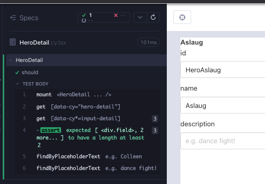Click the selector playground crosshair icon
Screen dimensions: 265x184
[x=182, y=17]
